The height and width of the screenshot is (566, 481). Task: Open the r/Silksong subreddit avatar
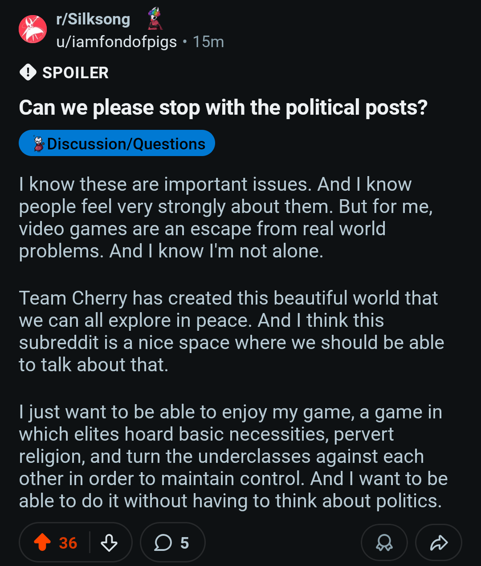click(x=33, y=29)
